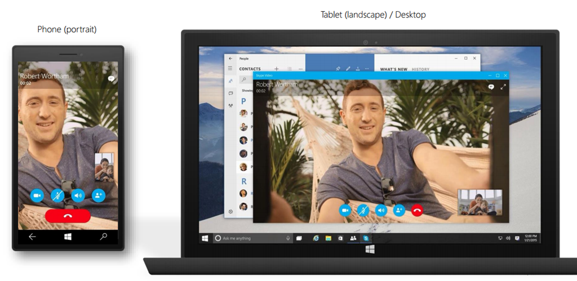Image resolution: width=577 pixels, height=281 pixels.
Task: Tap add participant icon on the phone
Action: click(99, 195)
